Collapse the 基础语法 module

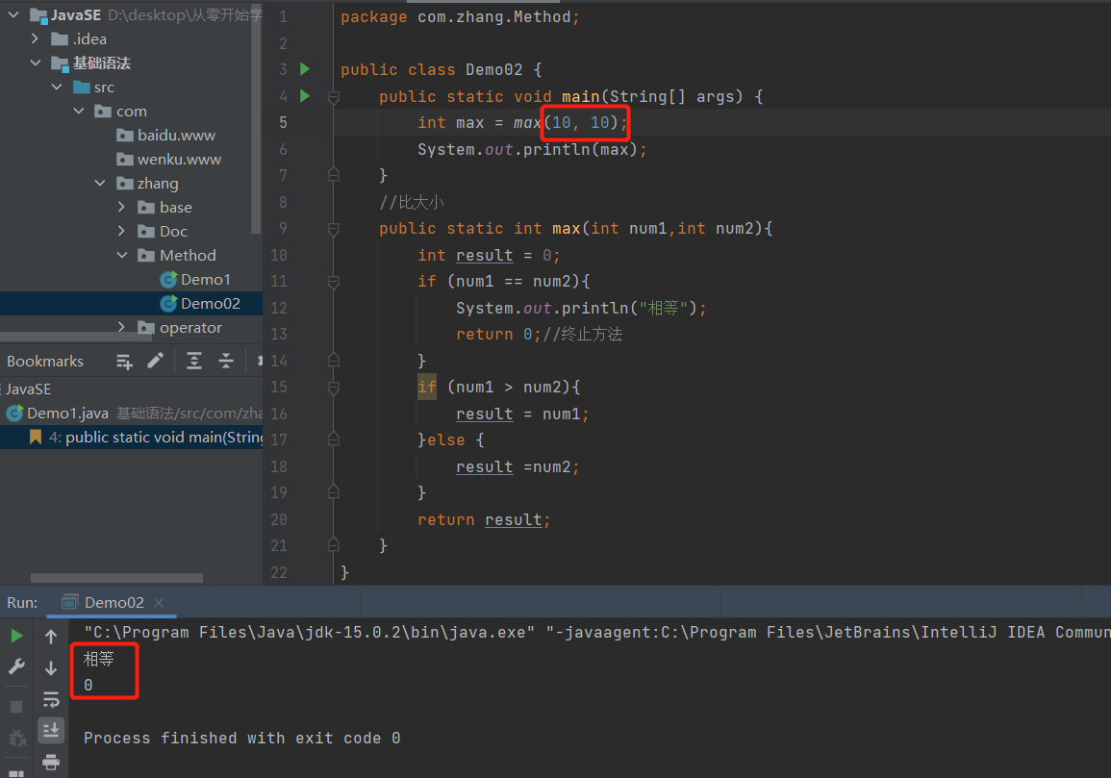pos(35,63)
